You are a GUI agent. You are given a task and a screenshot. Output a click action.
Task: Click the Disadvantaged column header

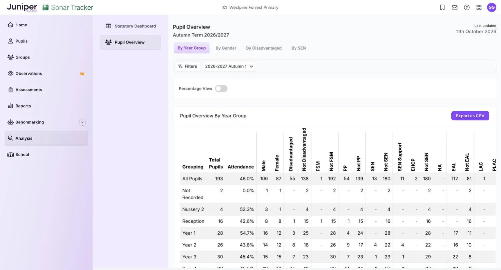[291, 154]
